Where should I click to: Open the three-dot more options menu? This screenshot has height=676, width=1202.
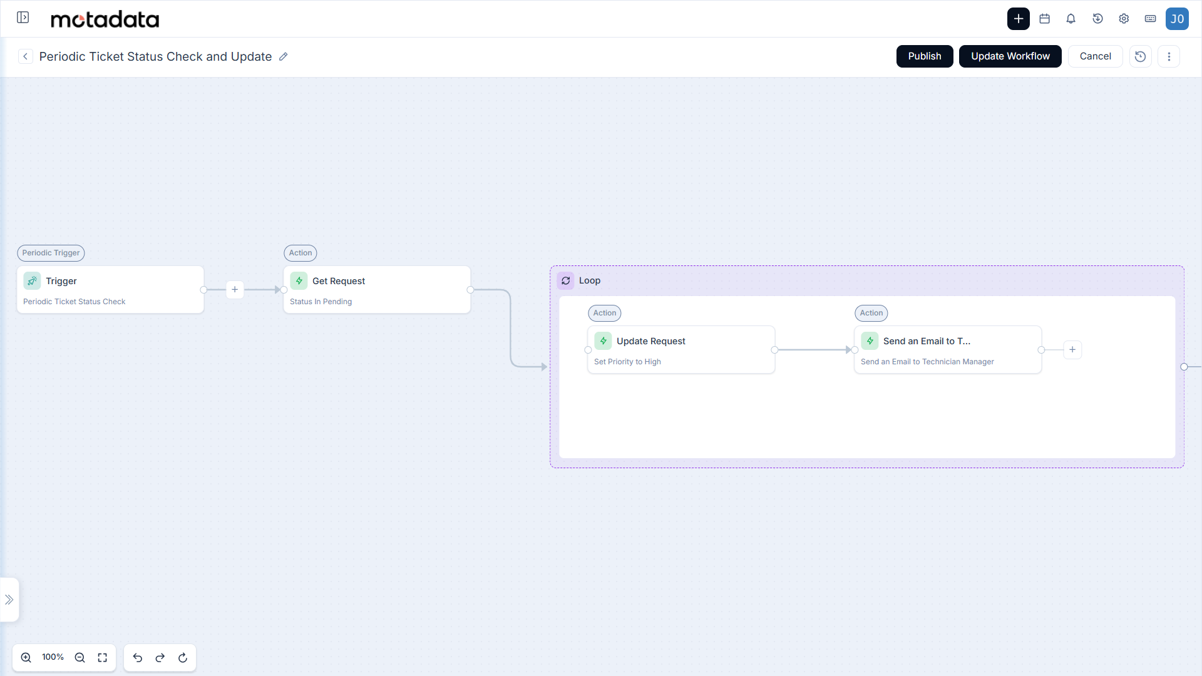[1168, 56]
